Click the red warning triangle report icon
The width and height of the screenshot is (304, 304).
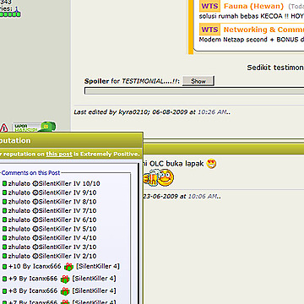click(x=4, y=128)
